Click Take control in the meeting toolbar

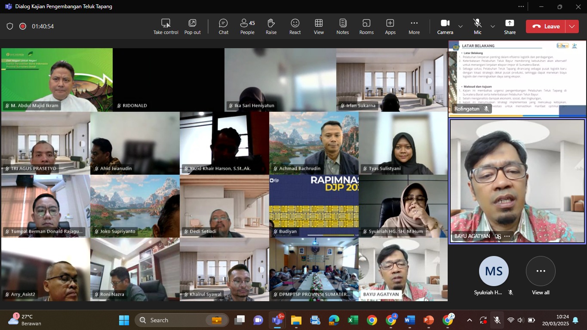pos(166,27)
